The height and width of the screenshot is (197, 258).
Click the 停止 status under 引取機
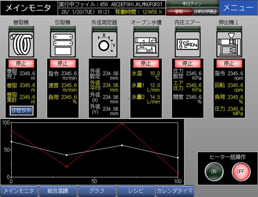63,63
